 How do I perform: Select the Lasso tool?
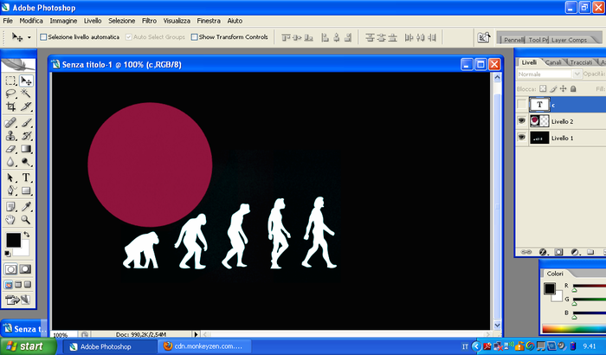10,94
